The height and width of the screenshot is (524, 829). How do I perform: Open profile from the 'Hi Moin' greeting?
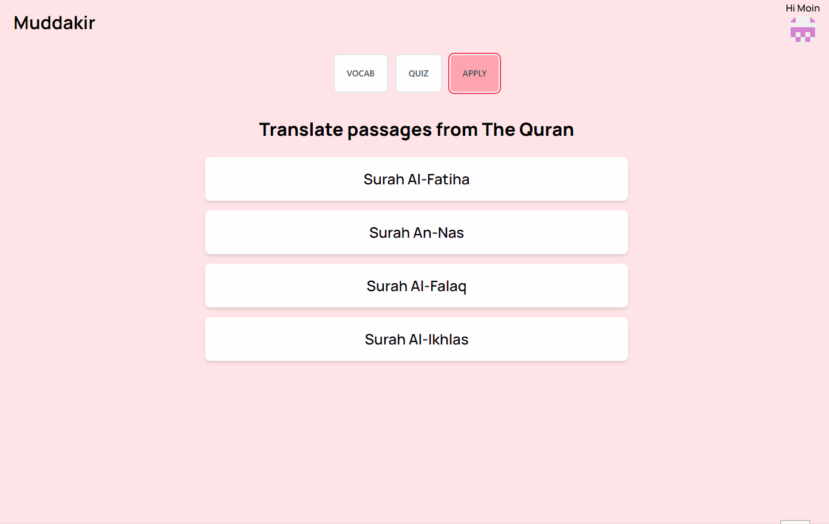(802, 8)
